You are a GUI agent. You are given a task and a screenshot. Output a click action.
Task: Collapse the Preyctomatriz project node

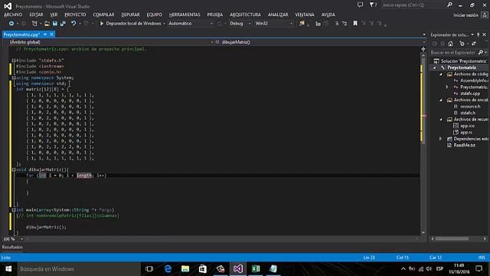434,67
